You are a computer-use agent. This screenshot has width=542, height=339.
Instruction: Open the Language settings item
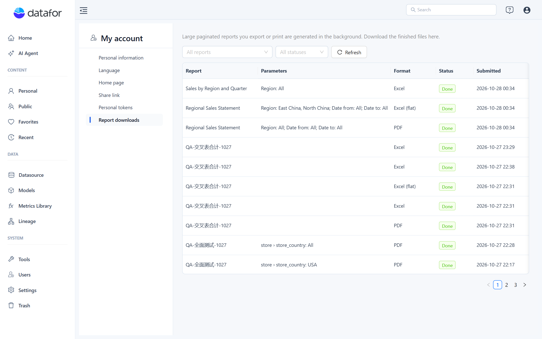tap(109, 70)
